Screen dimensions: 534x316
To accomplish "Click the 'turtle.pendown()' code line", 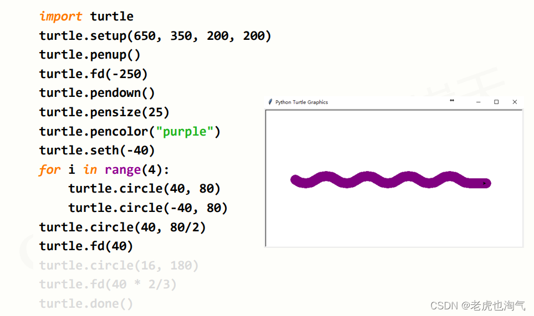I will pyautogui.click(x=96, y=93).
